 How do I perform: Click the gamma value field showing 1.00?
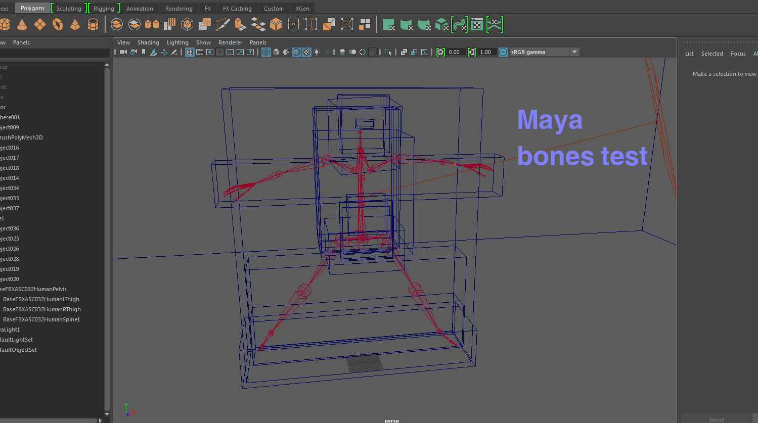tap(487, 52)
